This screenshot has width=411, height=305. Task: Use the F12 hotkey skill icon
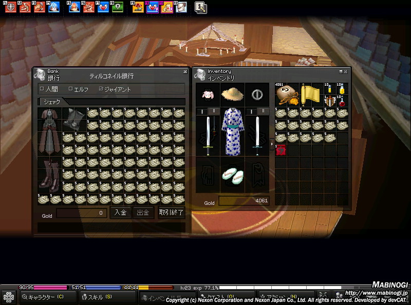tap(181, 7)
